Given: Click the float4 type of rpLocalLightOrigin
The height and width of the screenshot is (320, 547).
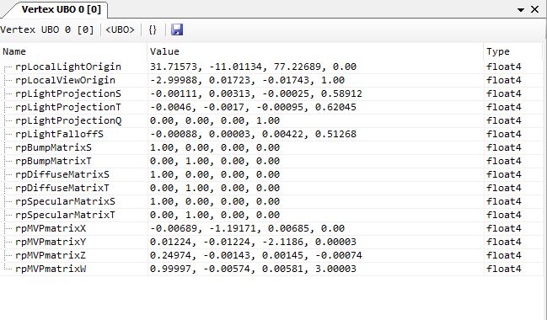Looking at the screenshot, I should (504, 67).
